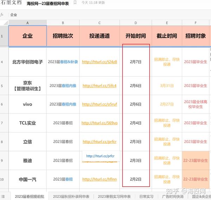This screenshot has height=200, width=211.
Task: Open link http://hturl.cc/t24z8
Action: (100, 62)
